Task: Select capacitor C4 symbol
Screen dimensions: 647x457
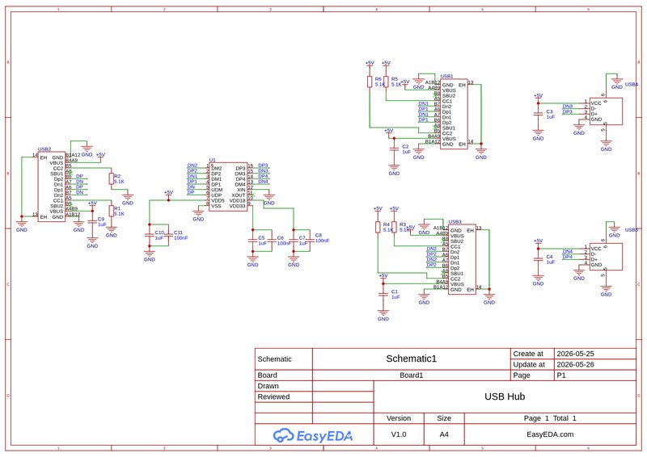Action: click(538, 259)
